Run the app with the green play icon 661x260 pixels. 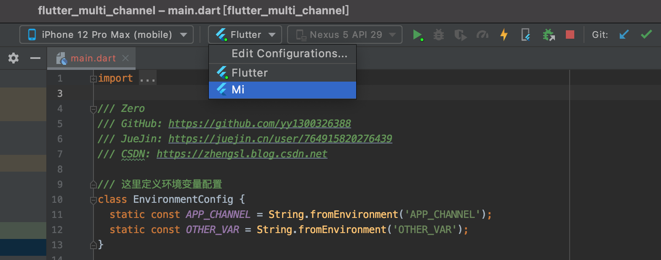(x=417, y=34)
